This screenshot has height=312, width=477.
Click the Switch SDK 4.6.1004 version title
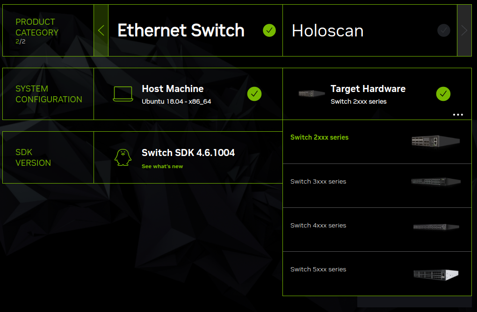[x=188, y=153]
